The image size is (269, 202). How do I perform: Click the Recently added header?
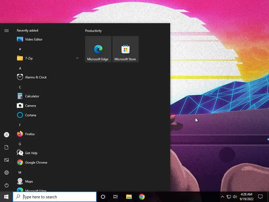27,31
